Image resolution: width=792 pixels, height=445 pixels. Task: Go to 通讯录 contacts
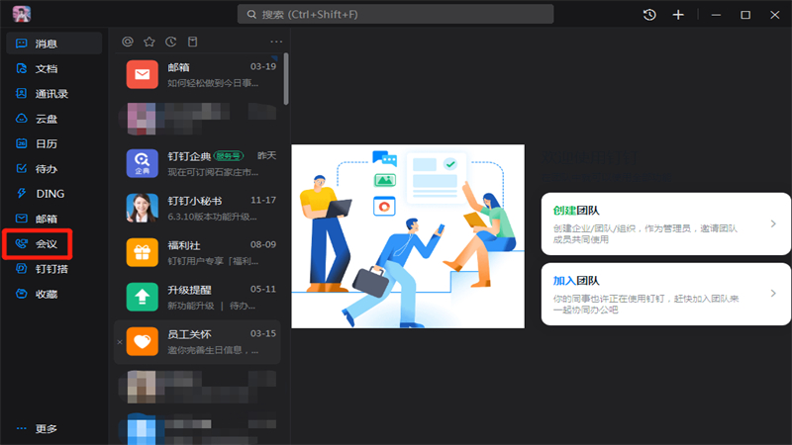click(53, 94)
